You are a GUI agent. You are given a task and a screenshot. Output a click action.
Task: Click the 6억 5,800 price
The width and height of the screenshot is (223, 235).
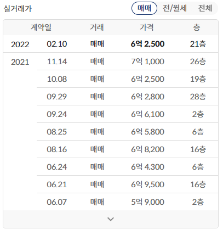point(147,132)
